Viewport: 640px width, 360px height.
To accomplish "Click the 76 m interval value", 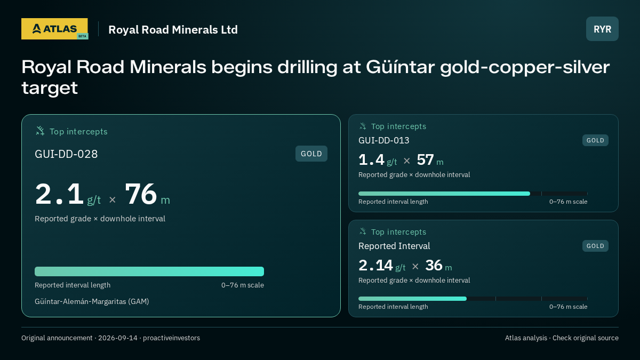I will (147, 194).
